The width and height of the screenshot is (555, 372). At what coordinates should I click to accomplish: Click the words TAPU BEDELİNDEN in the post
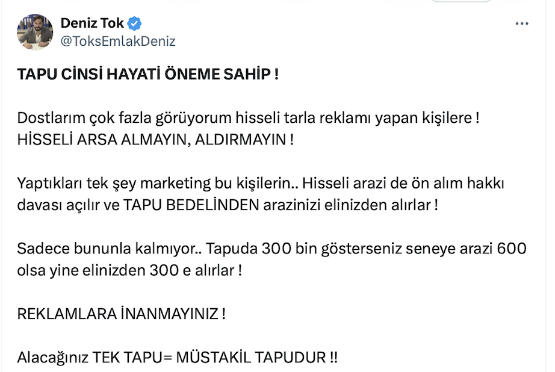coord(192,204)
